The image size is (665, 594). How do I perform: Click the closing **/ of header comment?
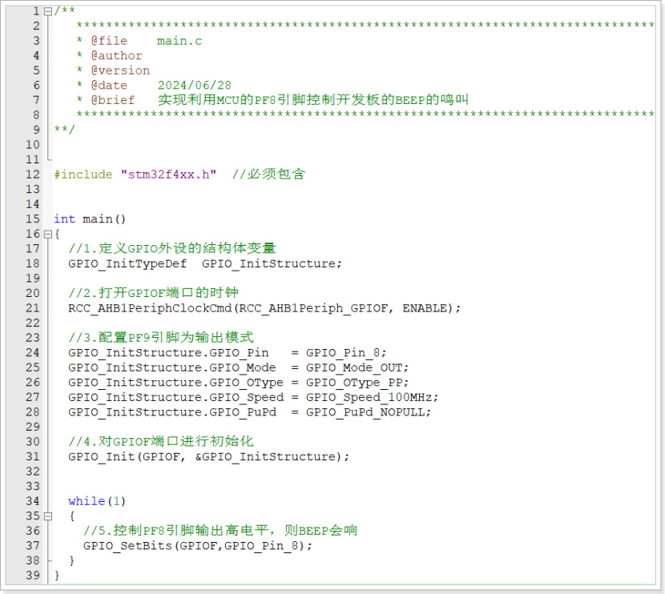(64, 129)
